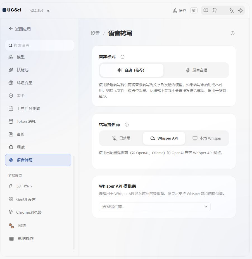This screenshot has width=252, height=259.
Task: Focus the 搜索设置 search field
Action: (x=39, y=45)
